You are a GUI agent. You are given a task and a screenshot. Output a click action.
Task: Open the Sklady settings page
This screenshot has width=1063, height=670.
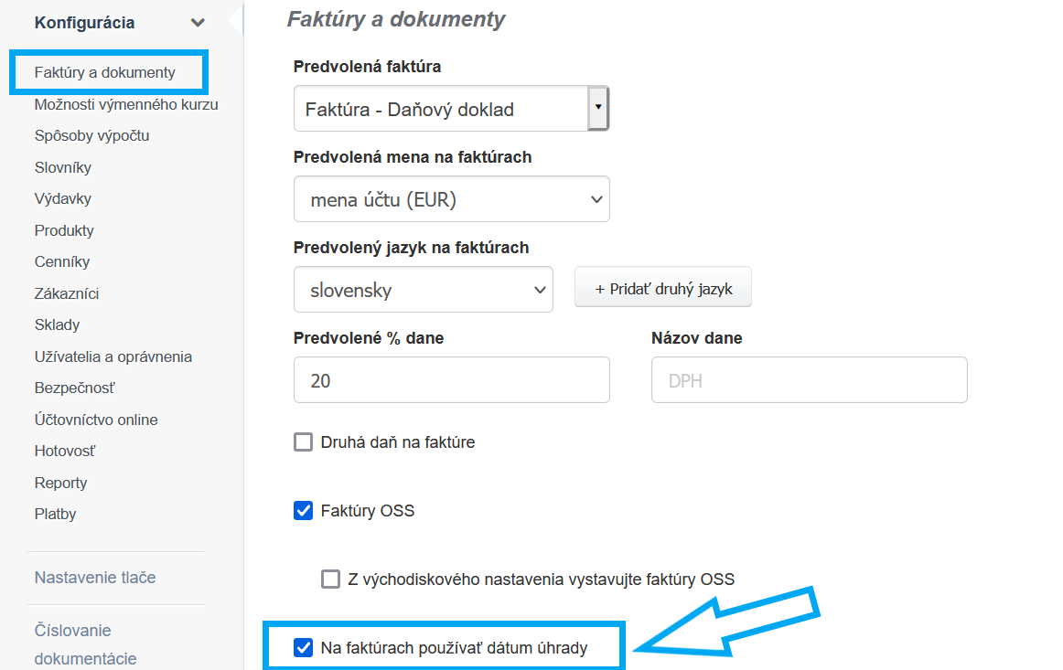point(57,324)
